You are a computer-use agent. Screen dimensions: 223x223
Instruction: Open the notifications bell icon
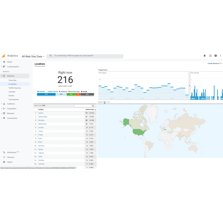point(204,56)
